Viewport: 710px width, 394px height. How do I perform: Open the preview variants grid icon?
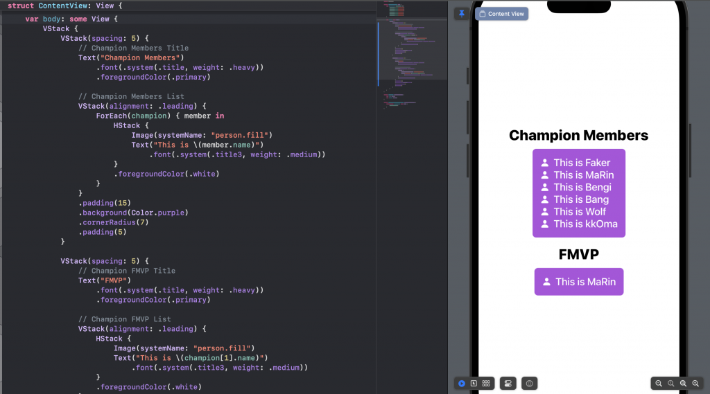pyautogui.click(x=486, y=383)
